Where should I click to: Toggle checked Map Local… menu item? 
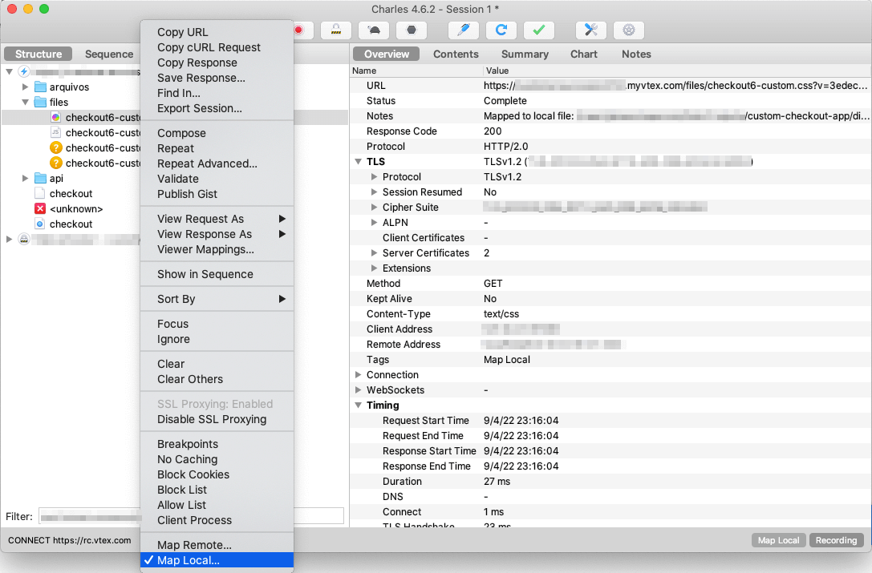(217, 560)
